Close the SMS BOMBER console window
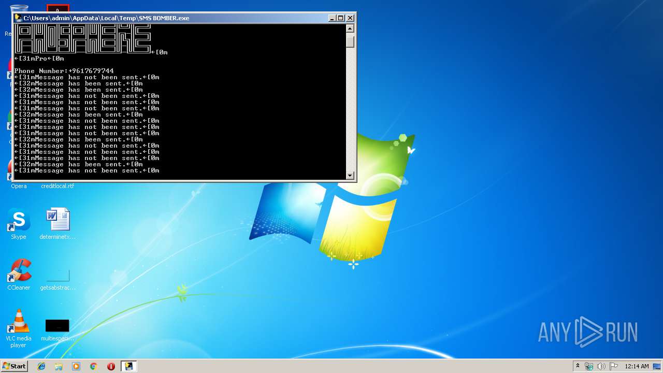 click(x=350, y=18)
